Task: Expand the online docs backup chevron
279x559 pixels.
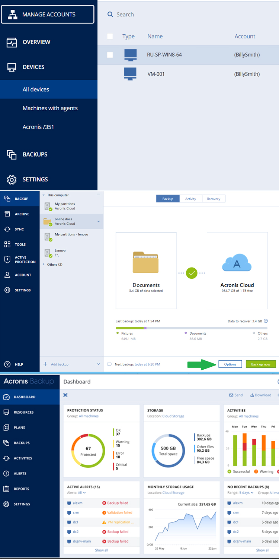Action: 99,221
